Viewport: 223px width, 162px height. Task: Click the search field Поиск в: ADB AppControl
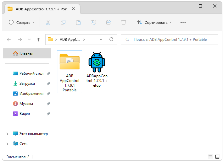coord(170,40)
